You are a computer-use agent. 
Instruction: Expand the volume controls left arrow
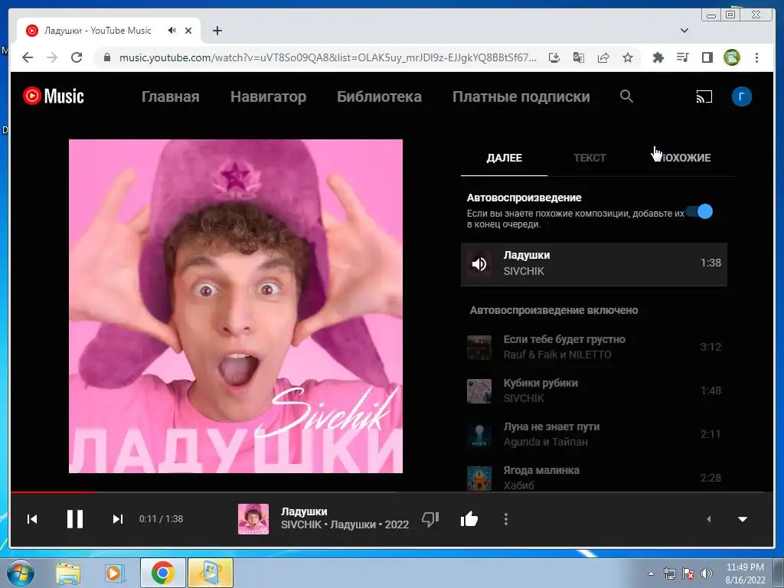[708, 519]
